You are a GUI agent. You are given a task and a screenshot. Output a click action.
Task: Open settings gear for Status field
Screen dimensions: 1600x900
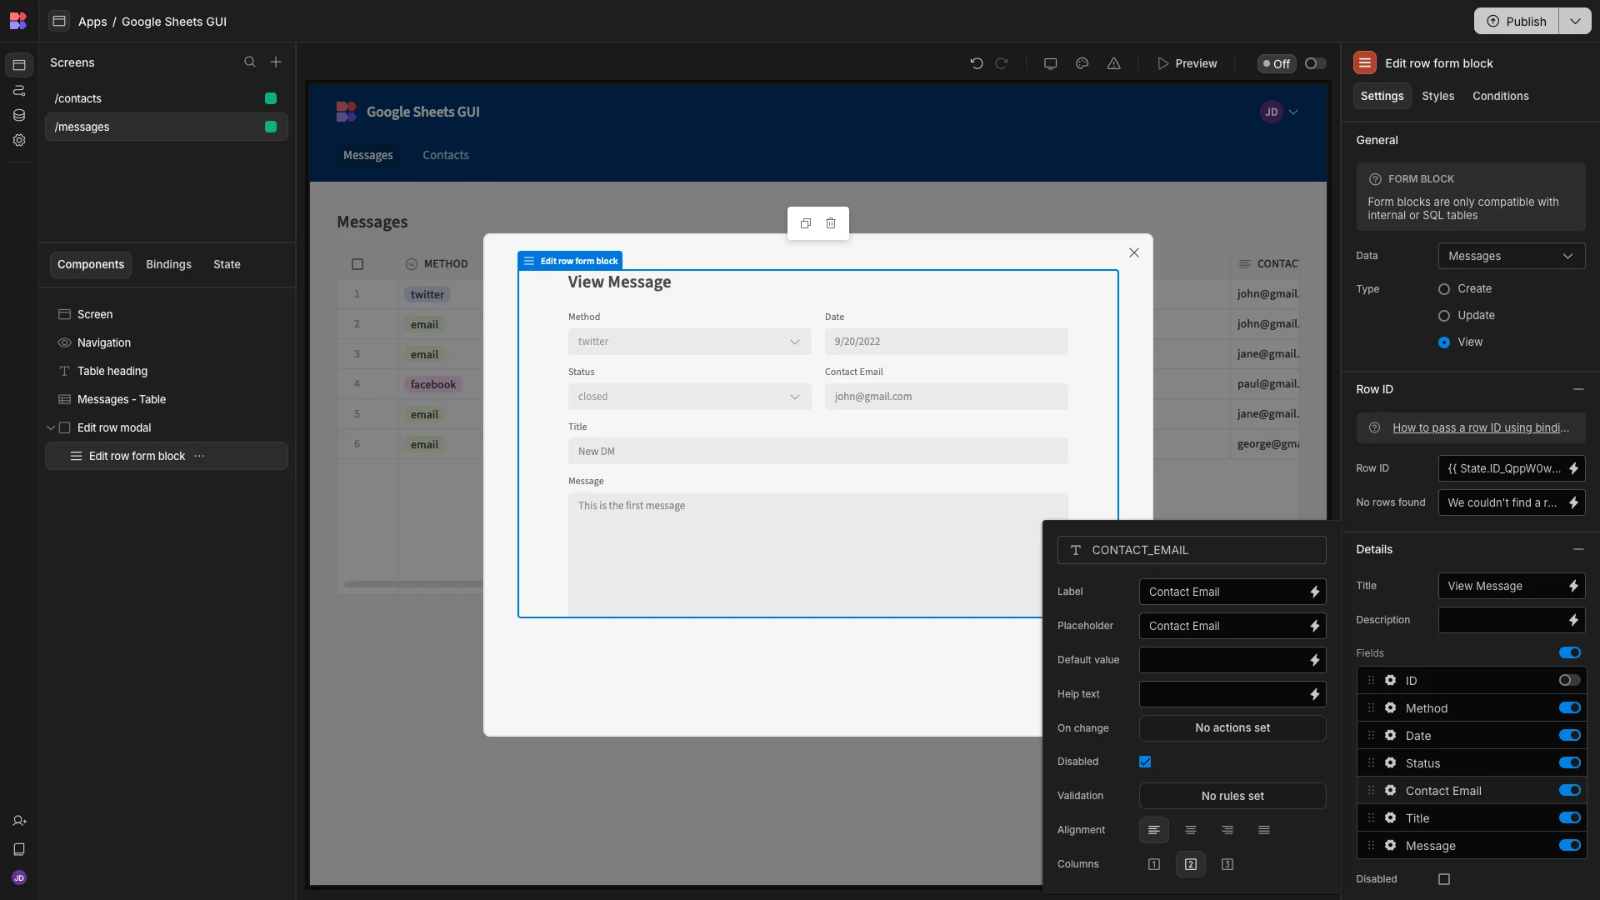(x=1391, y=763)
